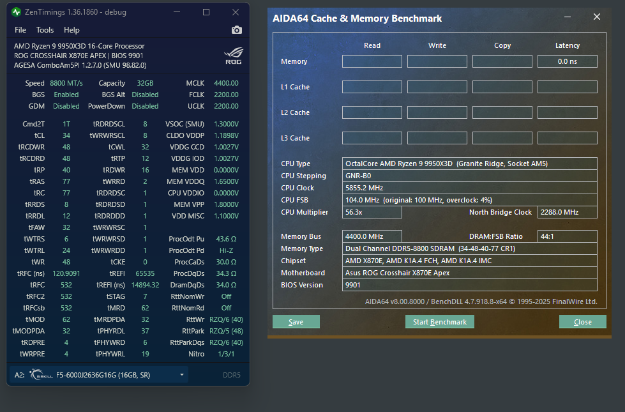
Task: Click the L1 Cache Read result field
Action: tap(372, 87)
